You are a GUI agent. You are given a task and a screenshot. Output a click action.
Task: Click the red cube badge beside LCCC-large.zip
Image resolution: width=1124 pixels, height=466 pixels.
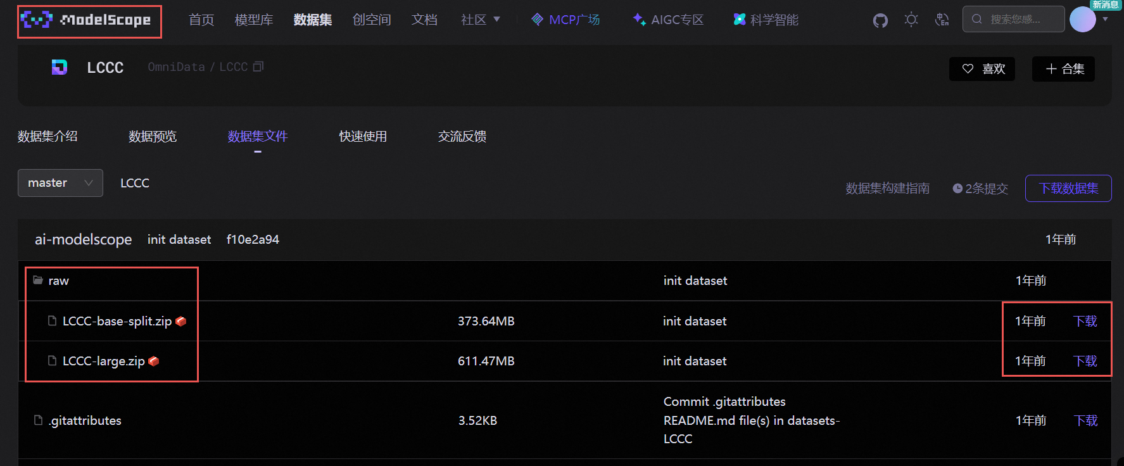[x=153, y=361]
